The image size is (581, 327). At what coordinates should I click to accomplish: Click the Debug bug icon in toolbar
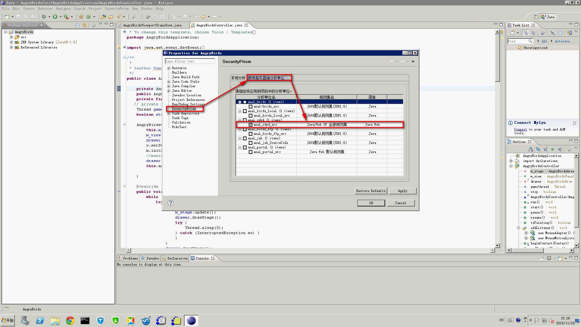[x=44, y=17]
